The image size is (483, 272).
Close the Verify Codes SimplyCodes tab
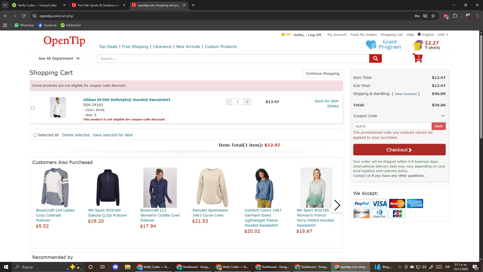tap(64, 5)
